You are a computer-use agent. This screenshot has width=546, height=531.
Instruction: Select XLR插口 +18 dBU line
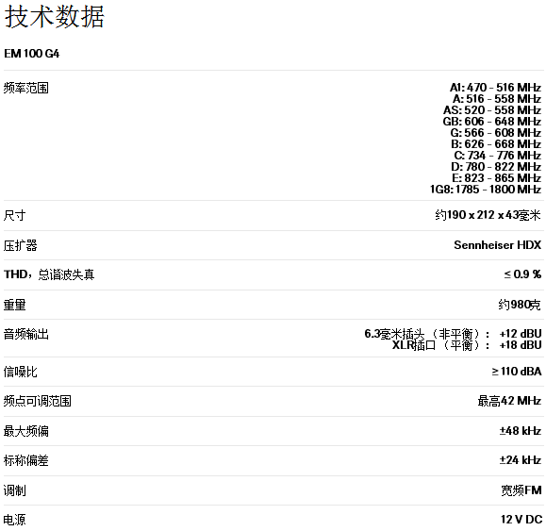(x=467, y=345)
